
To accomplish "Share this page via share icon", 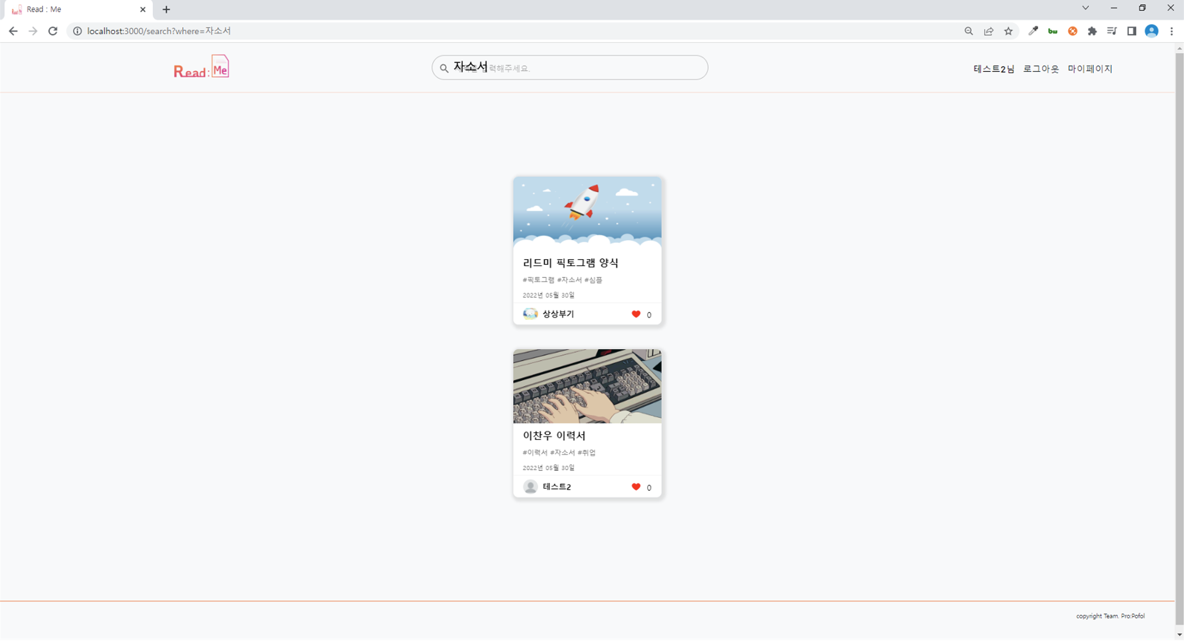I will coord(988,31).
